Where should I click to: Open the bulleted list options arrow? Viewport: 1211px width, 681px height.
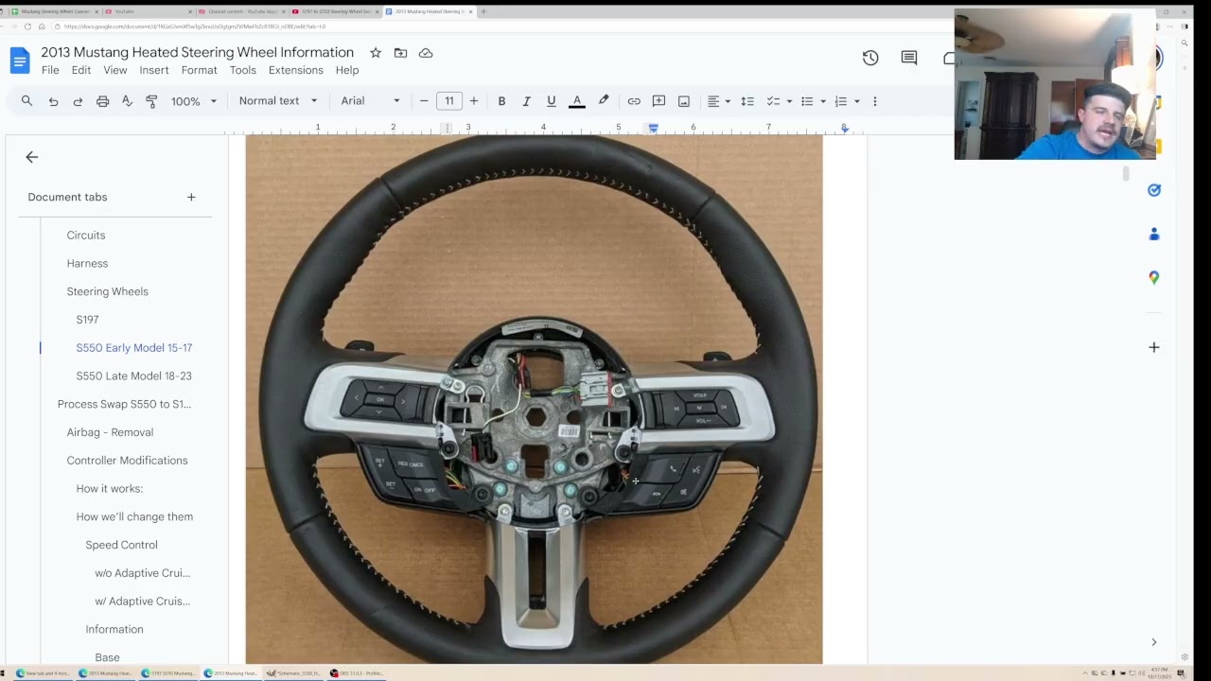coord(823,101)
